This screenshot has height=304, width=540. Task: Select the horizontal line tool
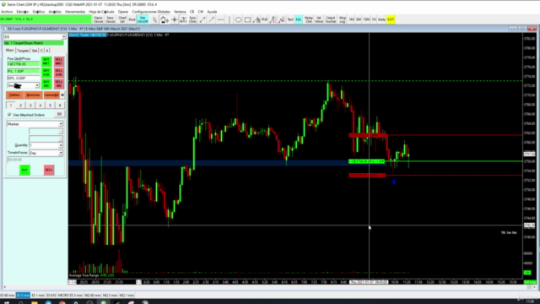tap(220, 19)
